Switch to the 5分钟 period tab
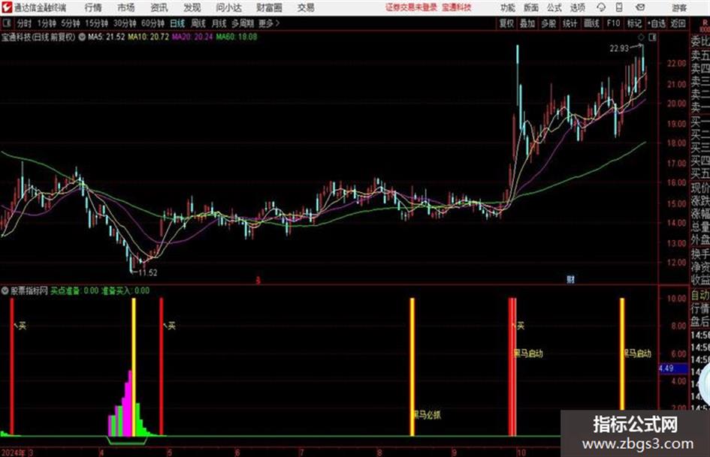The width and height of the screenshot is (710, 457). (71, 23)
